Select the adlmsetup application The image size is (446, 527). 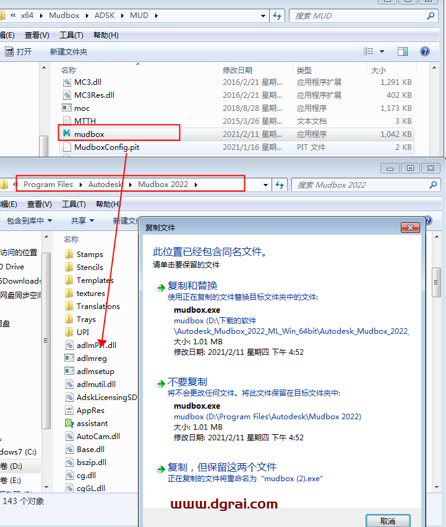[x=95, y=372]
